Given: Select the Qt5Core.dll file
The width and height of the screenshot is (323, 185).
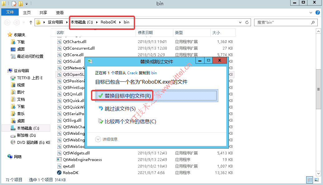Looking at the screenshot, I should tap(73, 55).
